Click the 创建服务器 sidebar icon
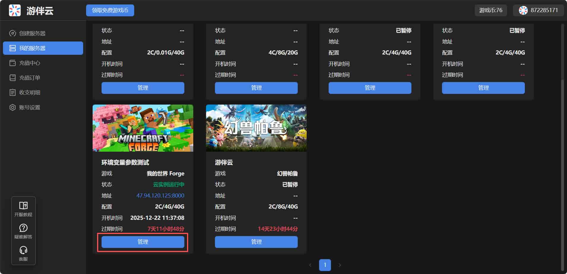Image resolution: width=567 pixels, height=274 pixels. point(12,33)
